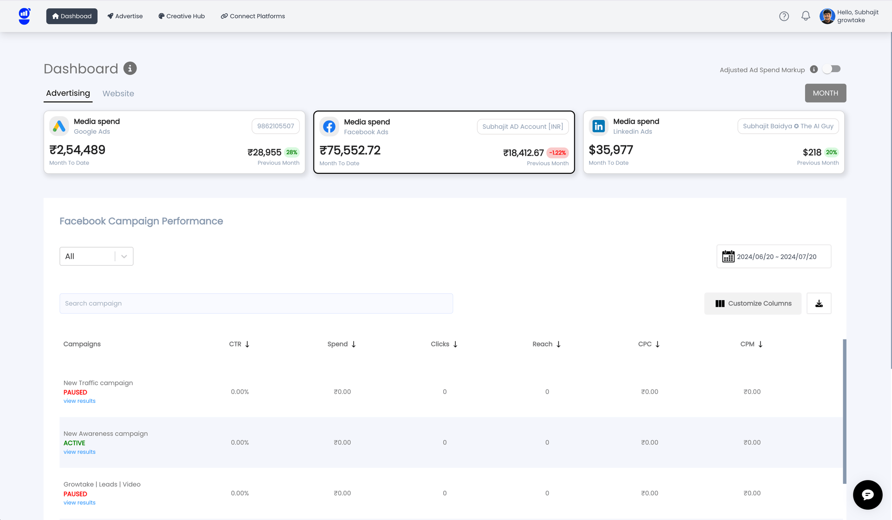Sort campaigns by Spend arrow
892x520 pixels.
pyautogui.click(x=354, y=344)
